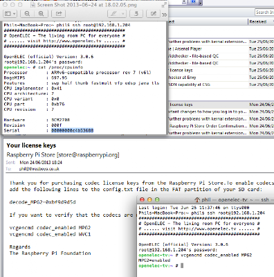Close the ssh Terminal window
This screenshot has height=277, width=274.
pos(142,199)
